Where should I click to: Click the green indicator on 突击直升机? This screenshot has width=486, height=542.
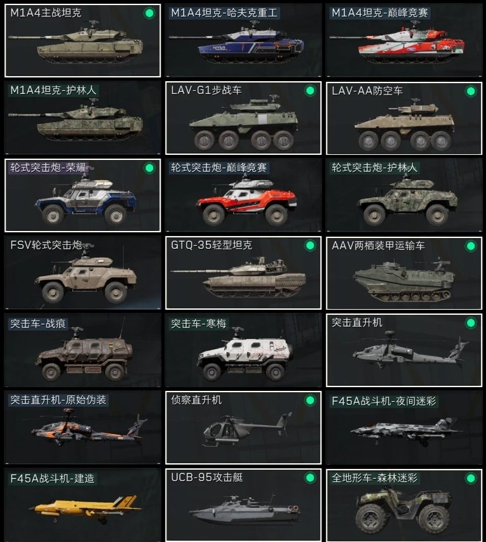470,323
